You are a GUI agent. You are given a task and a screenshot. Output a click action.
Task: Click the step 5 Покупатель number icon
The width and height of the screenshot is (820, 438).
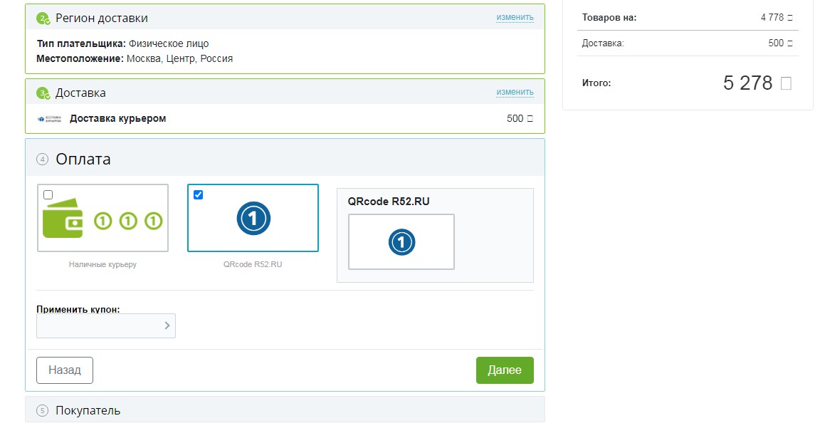pyautogui.click(x=43, y=411)
